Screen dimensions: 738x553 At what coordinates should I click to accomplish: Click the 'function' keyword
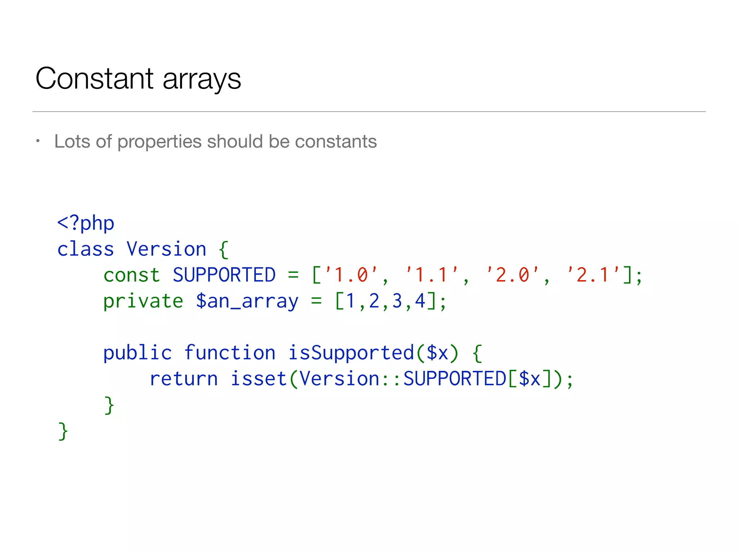[230, 353]
